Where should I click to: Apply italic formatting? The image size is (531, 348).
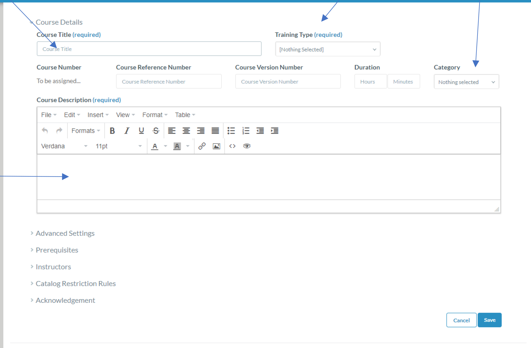(x=127, y=131)
